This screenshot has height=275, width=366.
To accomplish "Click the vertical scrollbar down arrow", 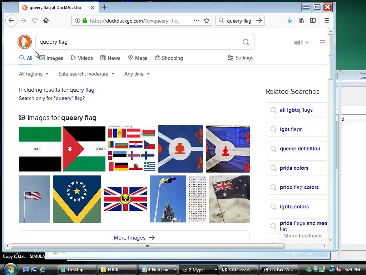I will [x=331, y=240].
